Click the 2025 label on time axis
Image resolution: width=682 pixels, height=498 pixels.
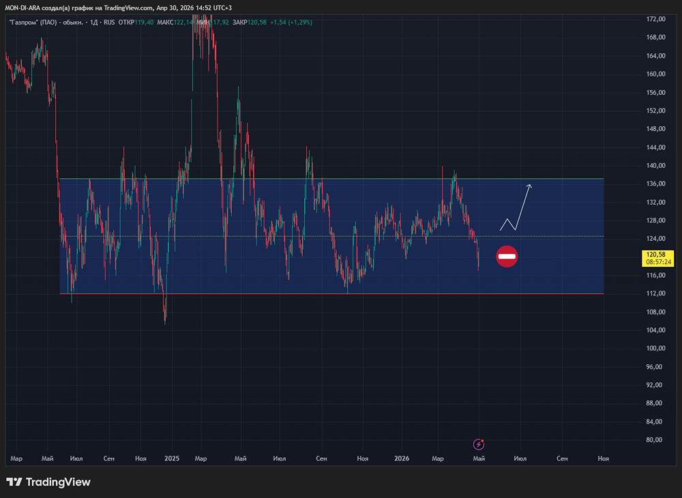(x=171, y=459)
